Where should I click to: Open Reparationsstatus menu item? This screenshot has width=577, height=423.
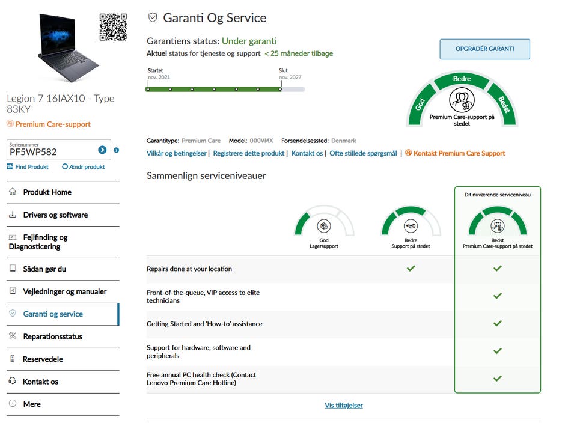pyautogui.click(x=63, y=336)
